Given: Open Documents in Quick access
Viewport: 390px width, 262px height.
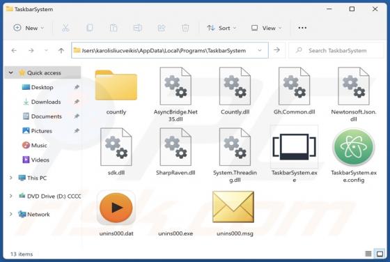Looking at the screenshot, I should [x=42, y=116].
